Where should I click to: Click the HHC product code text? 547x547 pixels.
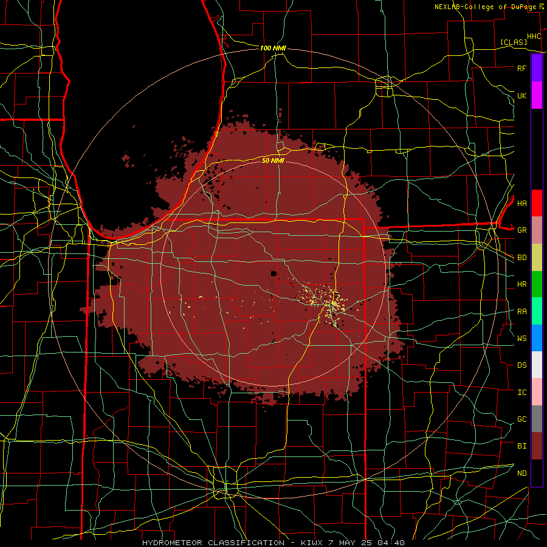(x=534, y=36)
